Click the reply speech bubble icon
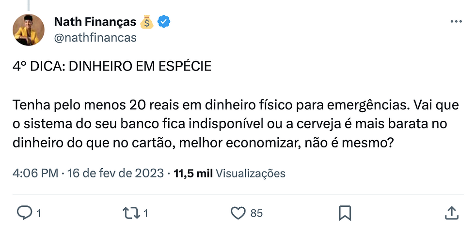 [x=24, y=213]
